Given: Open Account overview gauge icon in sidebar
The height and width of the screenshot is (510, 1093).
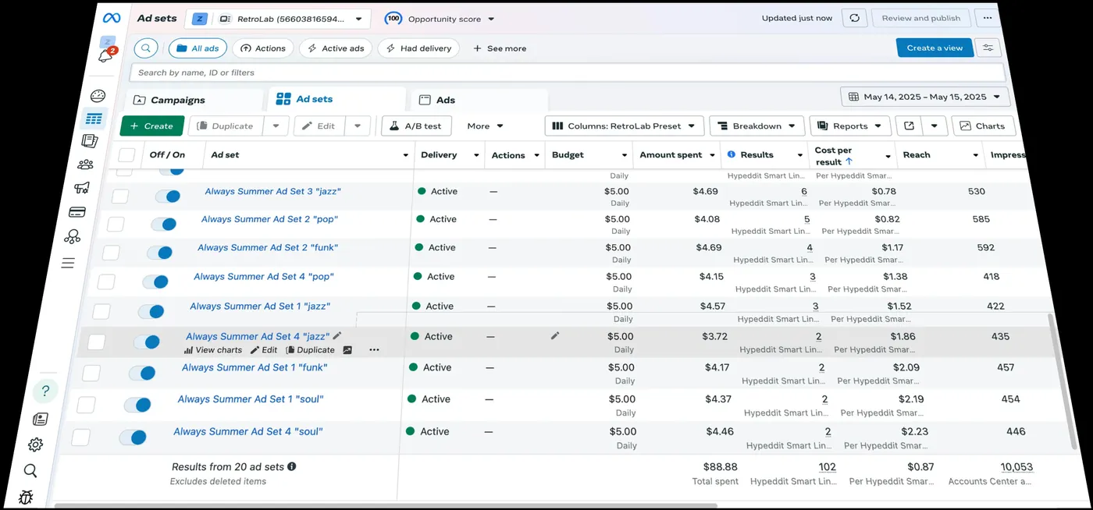Looking at the screenshot, I should tap(98, 96).
